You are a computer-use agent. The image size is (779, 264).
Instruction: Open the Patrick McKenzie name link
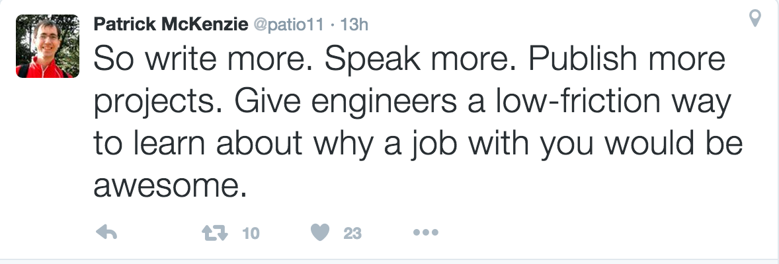pos(171,24)
